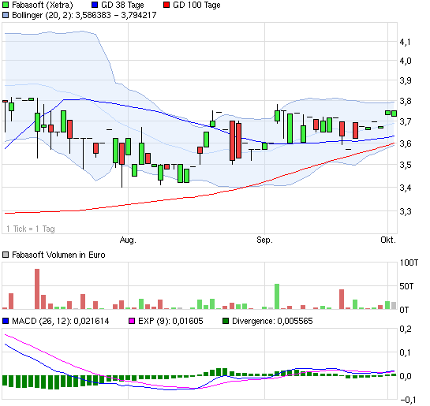Click the 0T volume axis label

tap(404, 310)
